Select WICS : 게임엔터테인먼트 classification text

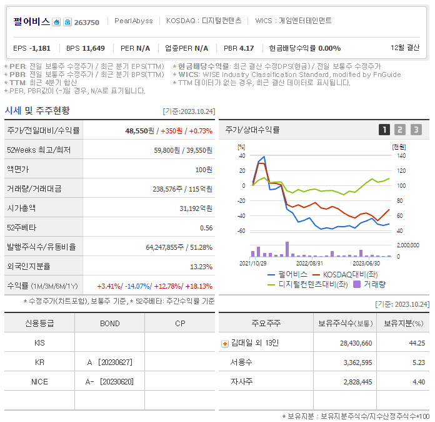tap(293, 21)
